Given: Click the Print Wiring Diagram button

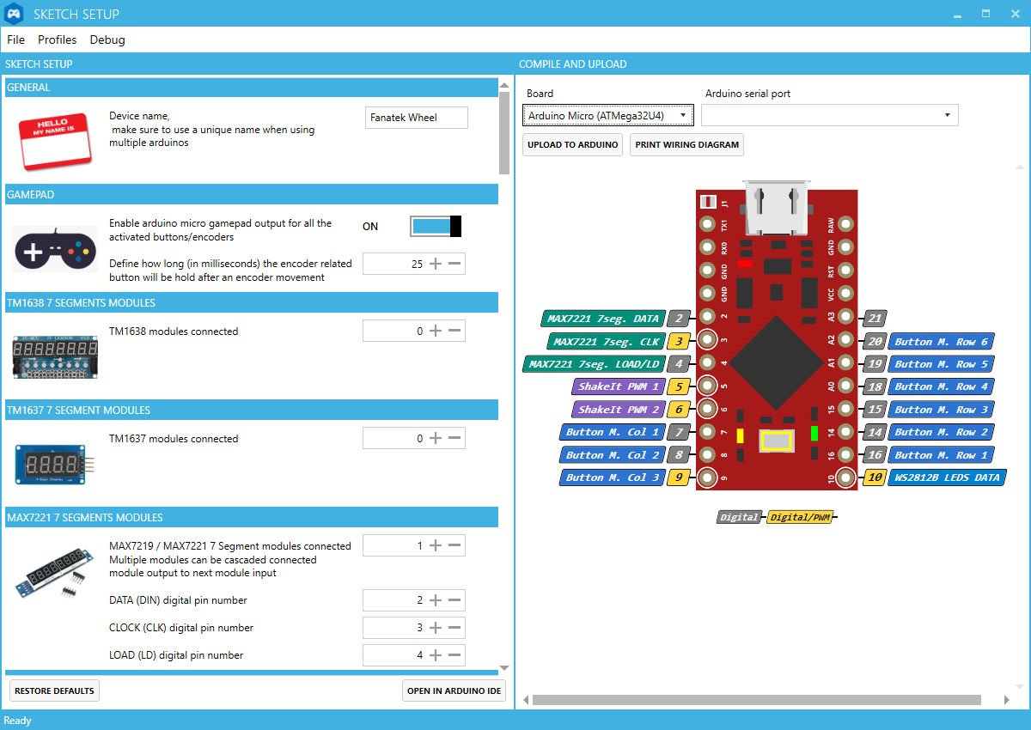Looking at the screenshot, I should click(x=686, y=144).
